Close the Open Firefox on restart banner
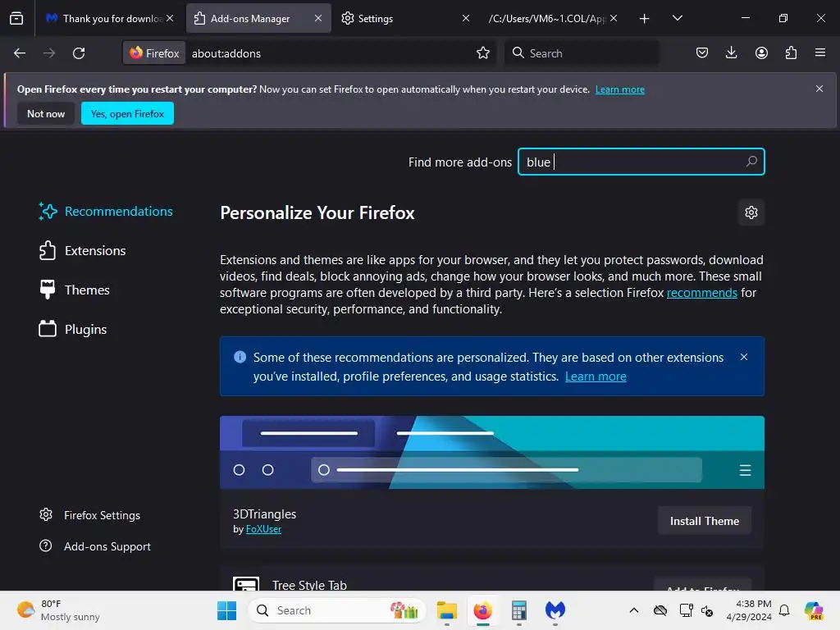The image size is (840, 630). coord(819,89)
